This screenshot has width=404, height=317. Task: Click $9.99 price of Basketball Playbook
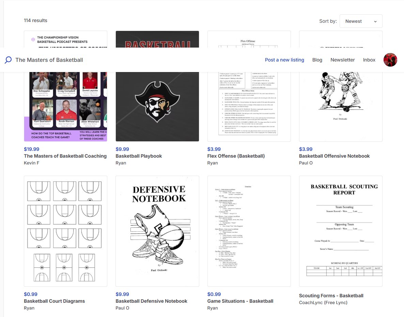(122, 149)
